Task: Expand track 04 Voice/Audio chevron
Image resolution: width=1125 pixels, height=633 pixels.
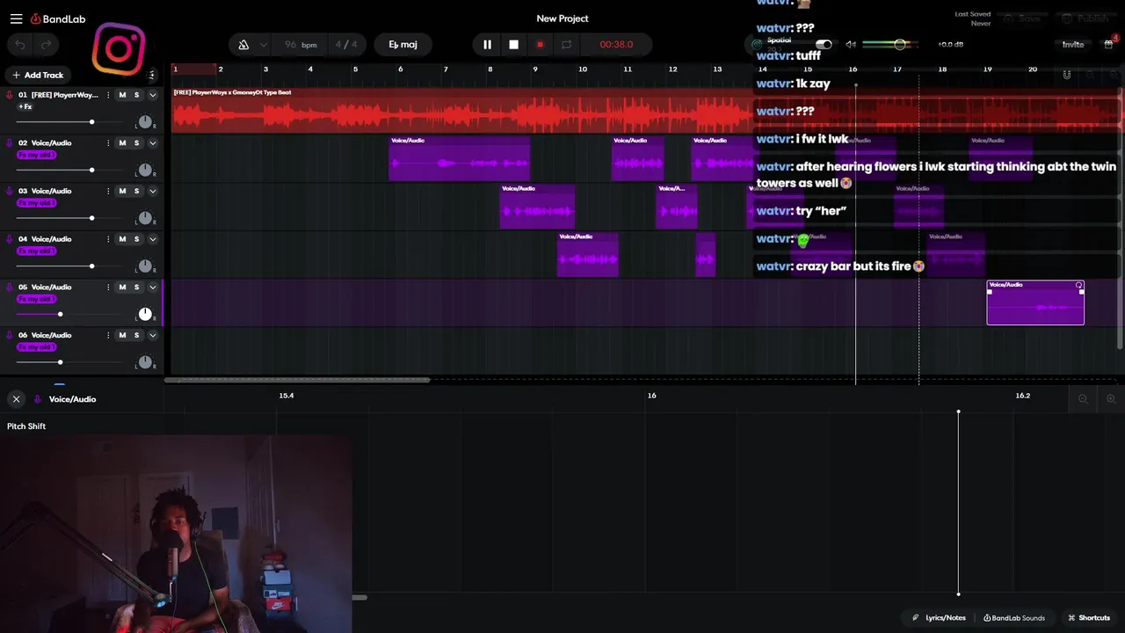Action: [152, 239]
